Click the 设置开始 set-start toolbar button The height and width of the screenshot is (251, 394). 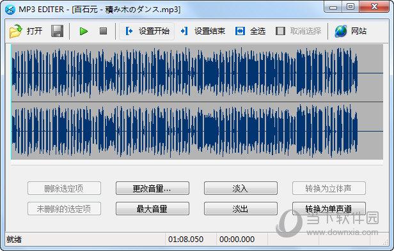147,31
